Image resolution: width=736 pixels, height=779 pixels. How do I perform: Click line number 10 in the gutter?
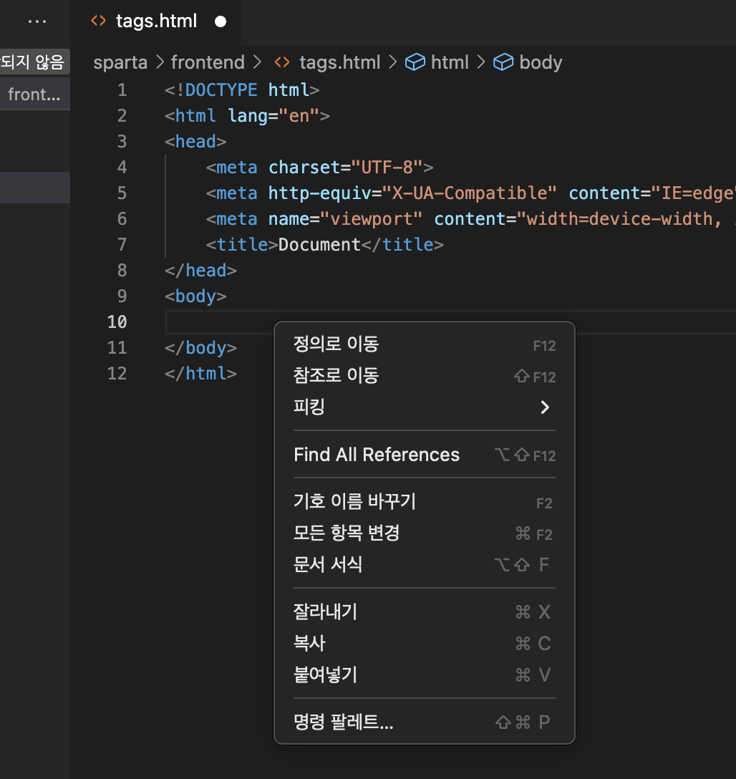click(117, 322)
